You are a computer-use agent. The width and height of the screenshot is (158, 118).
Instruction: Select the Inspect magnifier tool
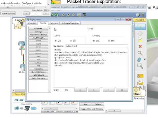tap(140, 53)
